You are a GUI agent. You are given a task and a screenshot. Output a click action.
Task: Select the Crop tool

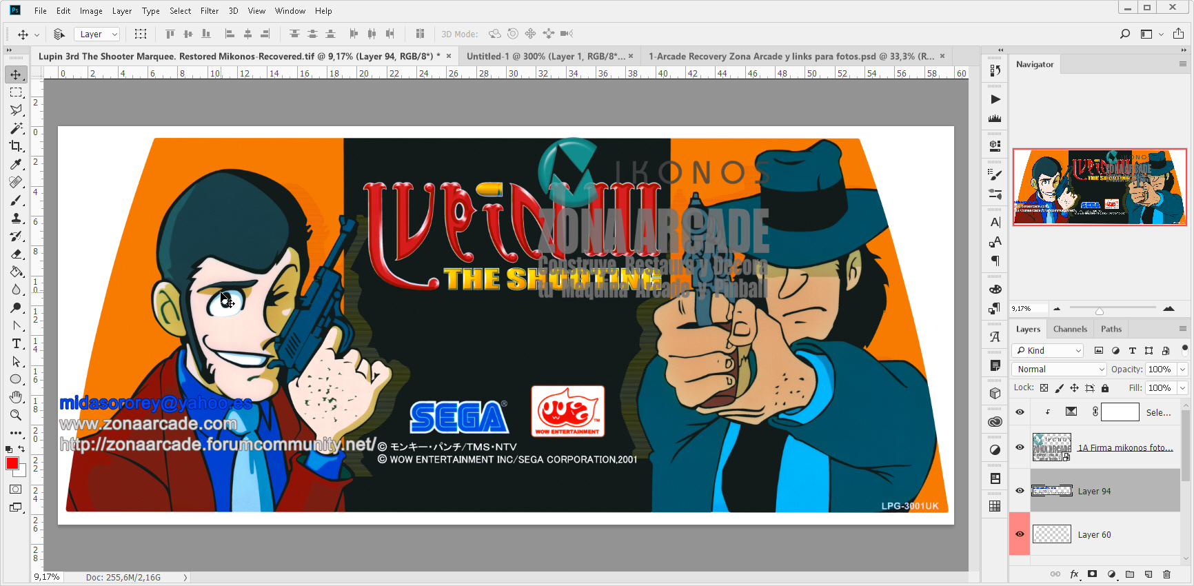click(16, 146)
